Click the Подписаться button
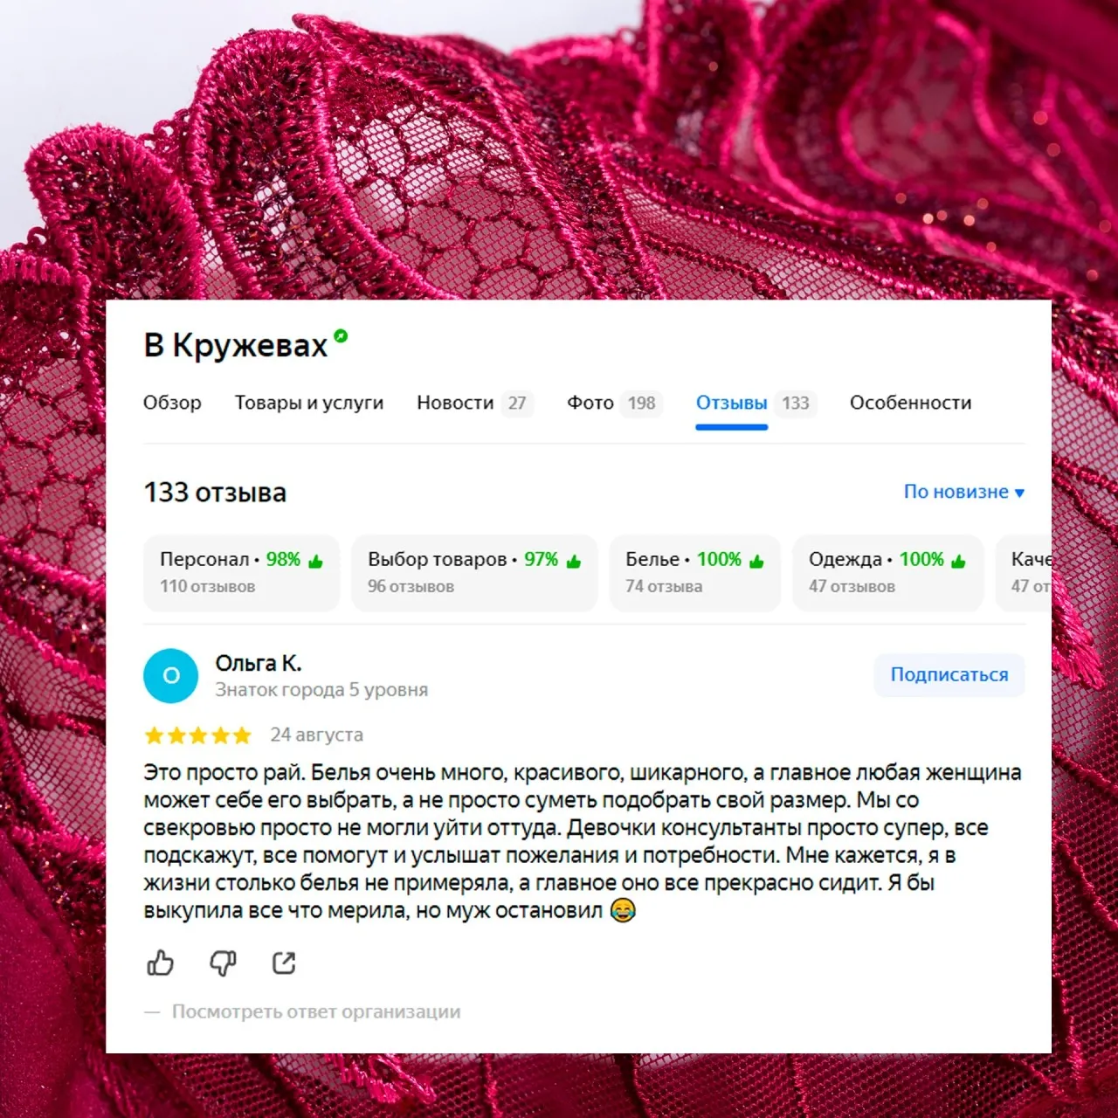 coord(949,674)
